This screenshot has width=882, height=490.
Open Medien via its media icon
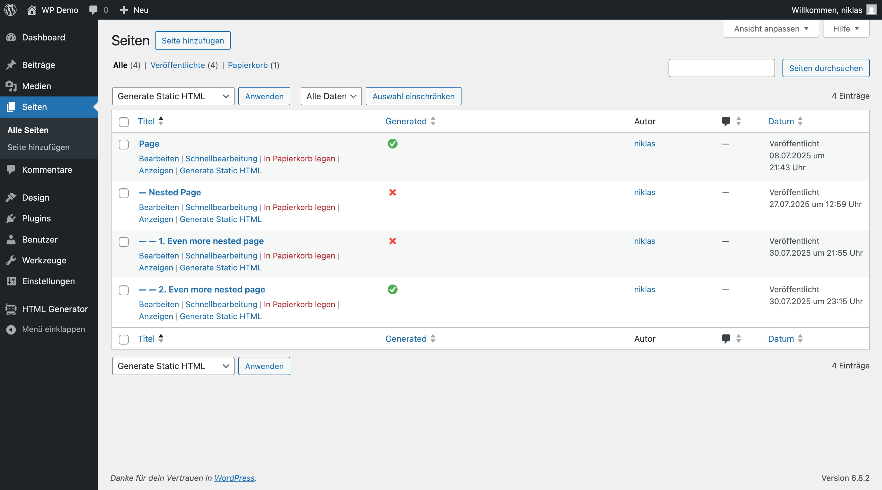pos(11,86)
